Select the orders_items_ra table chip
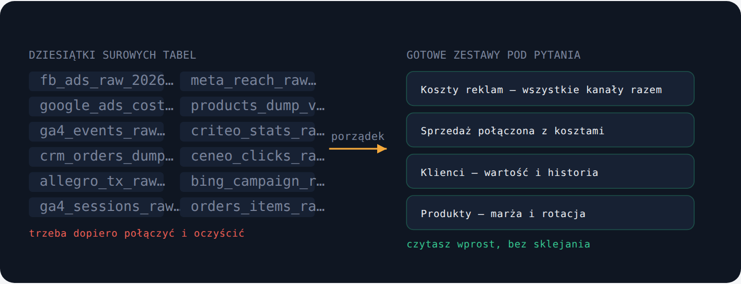The height and width of the screenshot is (284, 741). tap(248, 207)
